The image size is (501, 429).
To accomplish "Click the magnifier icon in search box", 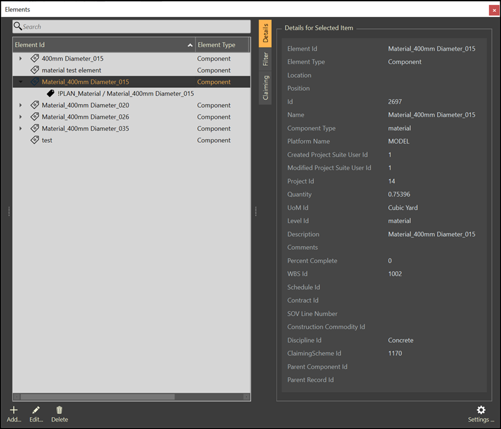I will [x=18, y=26].
